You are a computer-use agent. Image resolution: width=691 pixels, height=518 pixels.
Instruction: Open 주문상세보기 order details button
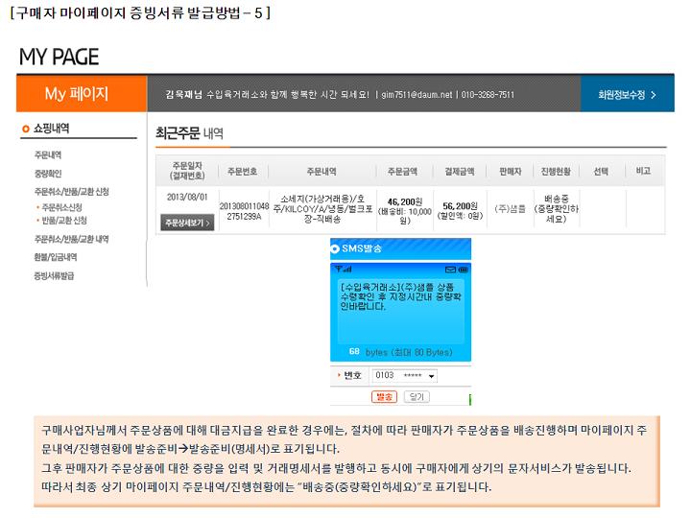187,223
